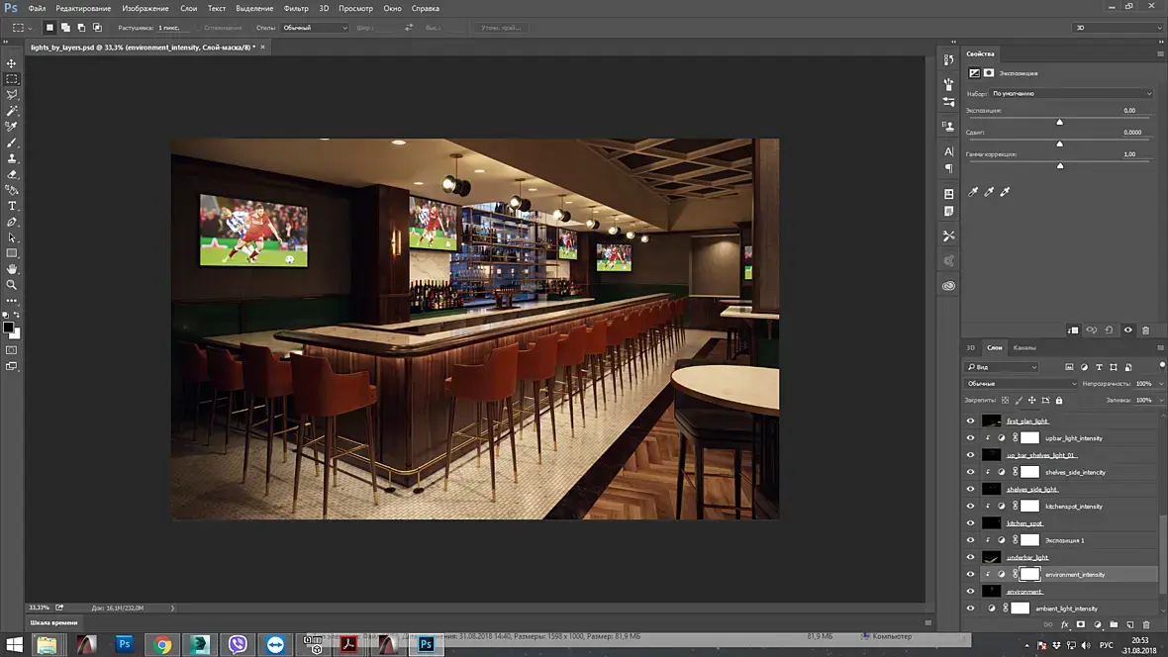The width and height of the screenshot is (1168, 657).
Task: Toggle visibility of underbar_light layer
Action: coord(970,557)
